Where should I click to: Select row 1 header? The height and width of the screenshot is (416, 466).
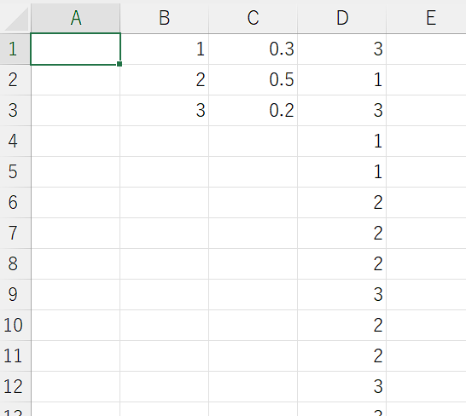click(x=15, y=49)
